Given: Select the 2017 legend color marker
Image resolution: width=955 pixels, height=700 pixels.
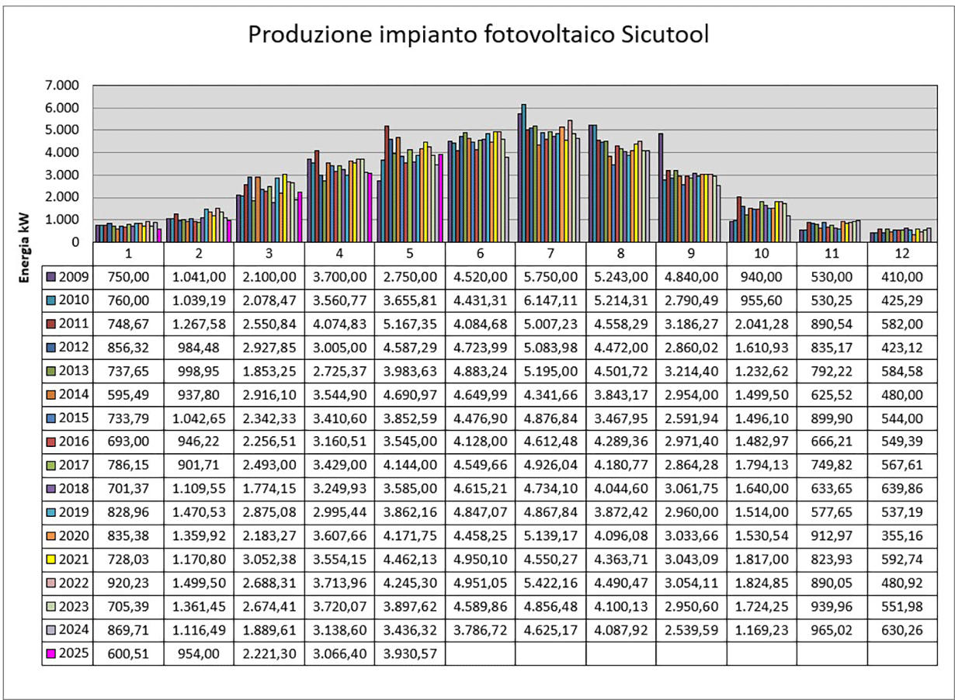Looking at the screenshot, I should (x=50, y=465).
